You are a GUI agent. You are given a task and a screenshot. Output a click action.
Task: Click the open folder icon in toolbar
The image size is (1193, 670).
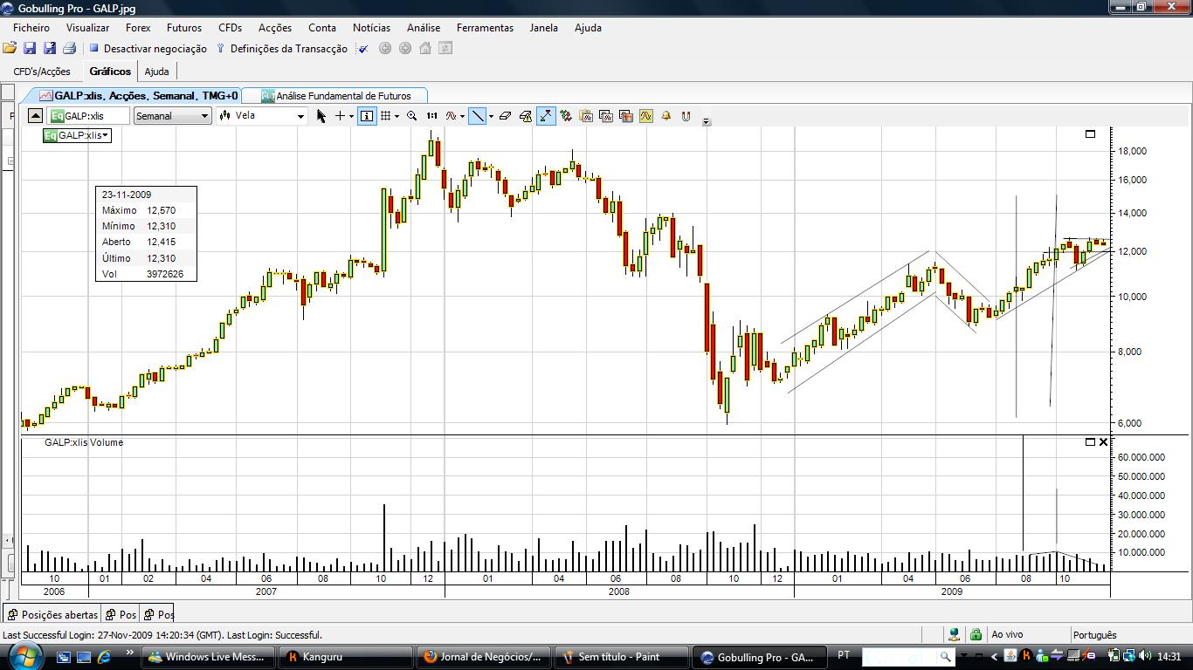click(10, 49)
